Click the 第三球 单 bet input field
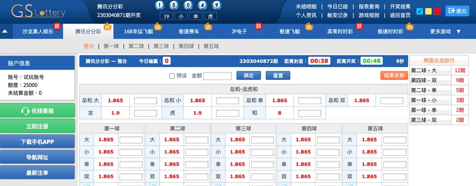The height and width of the screenshot is (186, 476). [263, 164]
